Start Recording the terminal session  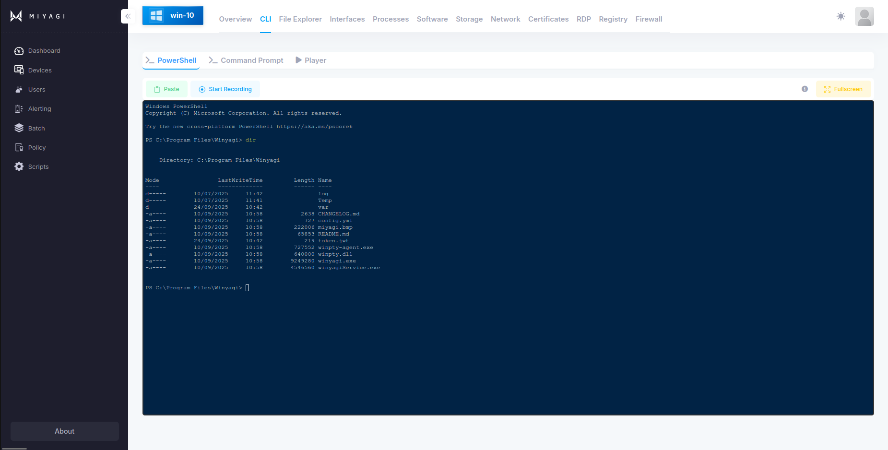point(225,89)
